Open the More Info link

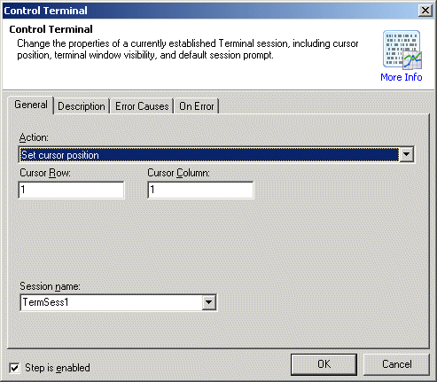[x=402, y=77]
